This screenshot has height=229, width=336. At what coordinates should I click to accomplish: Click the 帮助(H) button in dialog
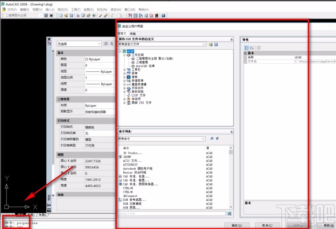[329, 225]
